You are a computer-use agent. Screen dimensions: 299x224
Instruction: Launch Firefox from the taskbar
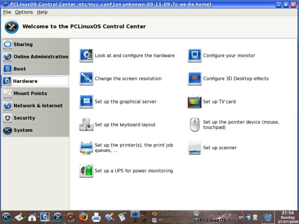click(83, 217)
